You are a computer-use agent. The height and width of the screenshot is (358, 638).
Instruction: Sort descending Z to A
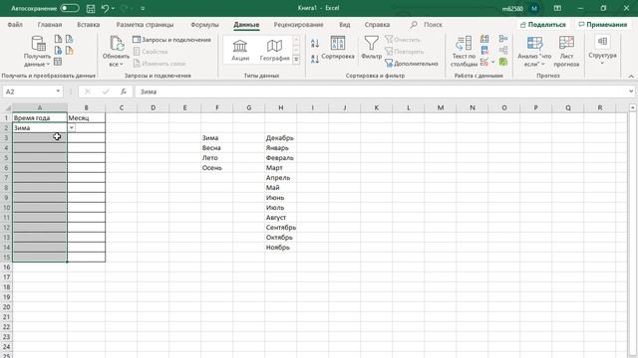[315, 59]
